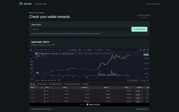179x112 pixels.
Task: Open chart quick search magnifier
Action: (140, 50)
